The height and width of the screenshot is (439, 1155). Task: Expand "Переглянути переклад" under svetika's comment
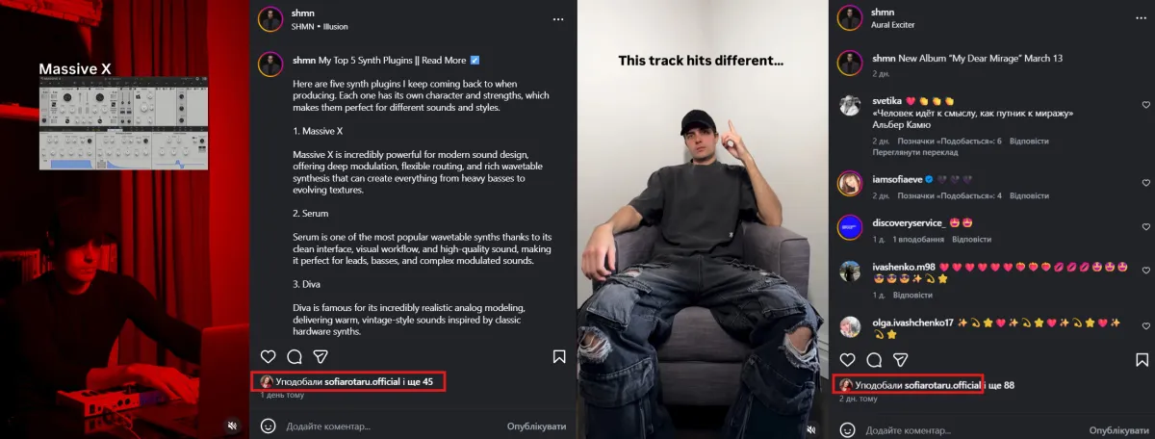coord(914,152)
